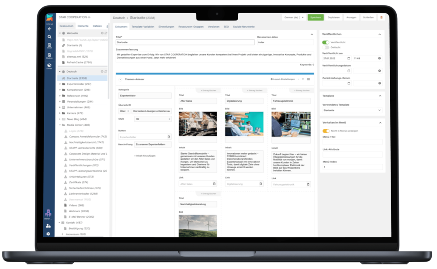Switch to the Template-Variablen tab
Viewport: 437px width, 269px height.
tap(143, 27)
